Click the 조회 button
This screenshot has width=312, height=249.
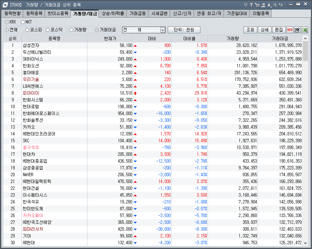tap(250, 30)
